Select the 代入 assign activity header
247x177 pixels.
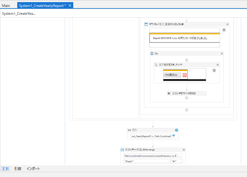coord(153,130)
